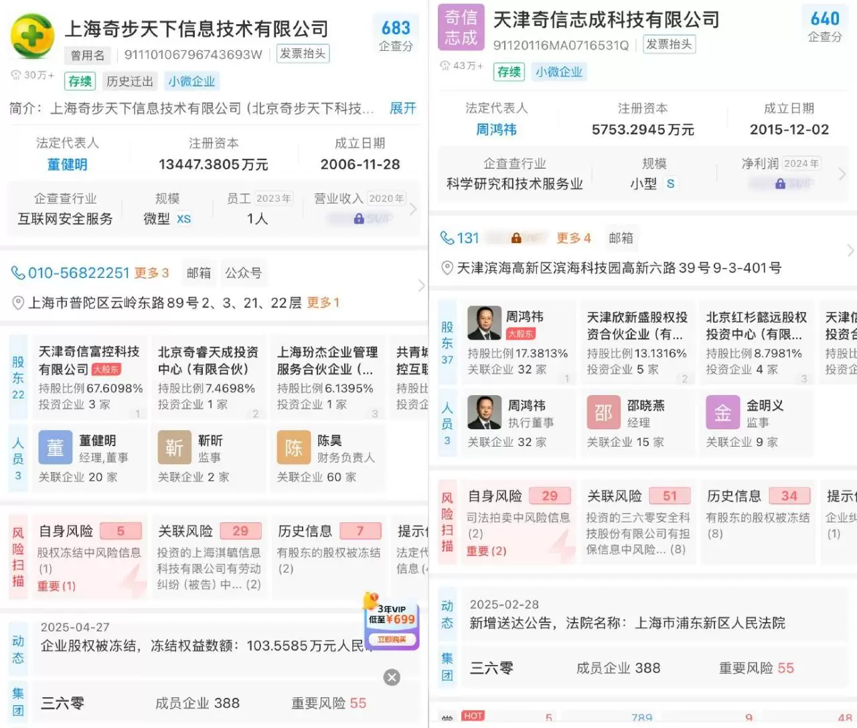Expand left company stats row arrow
This screenshot has width=857, height=728.
tap(413, 209)
